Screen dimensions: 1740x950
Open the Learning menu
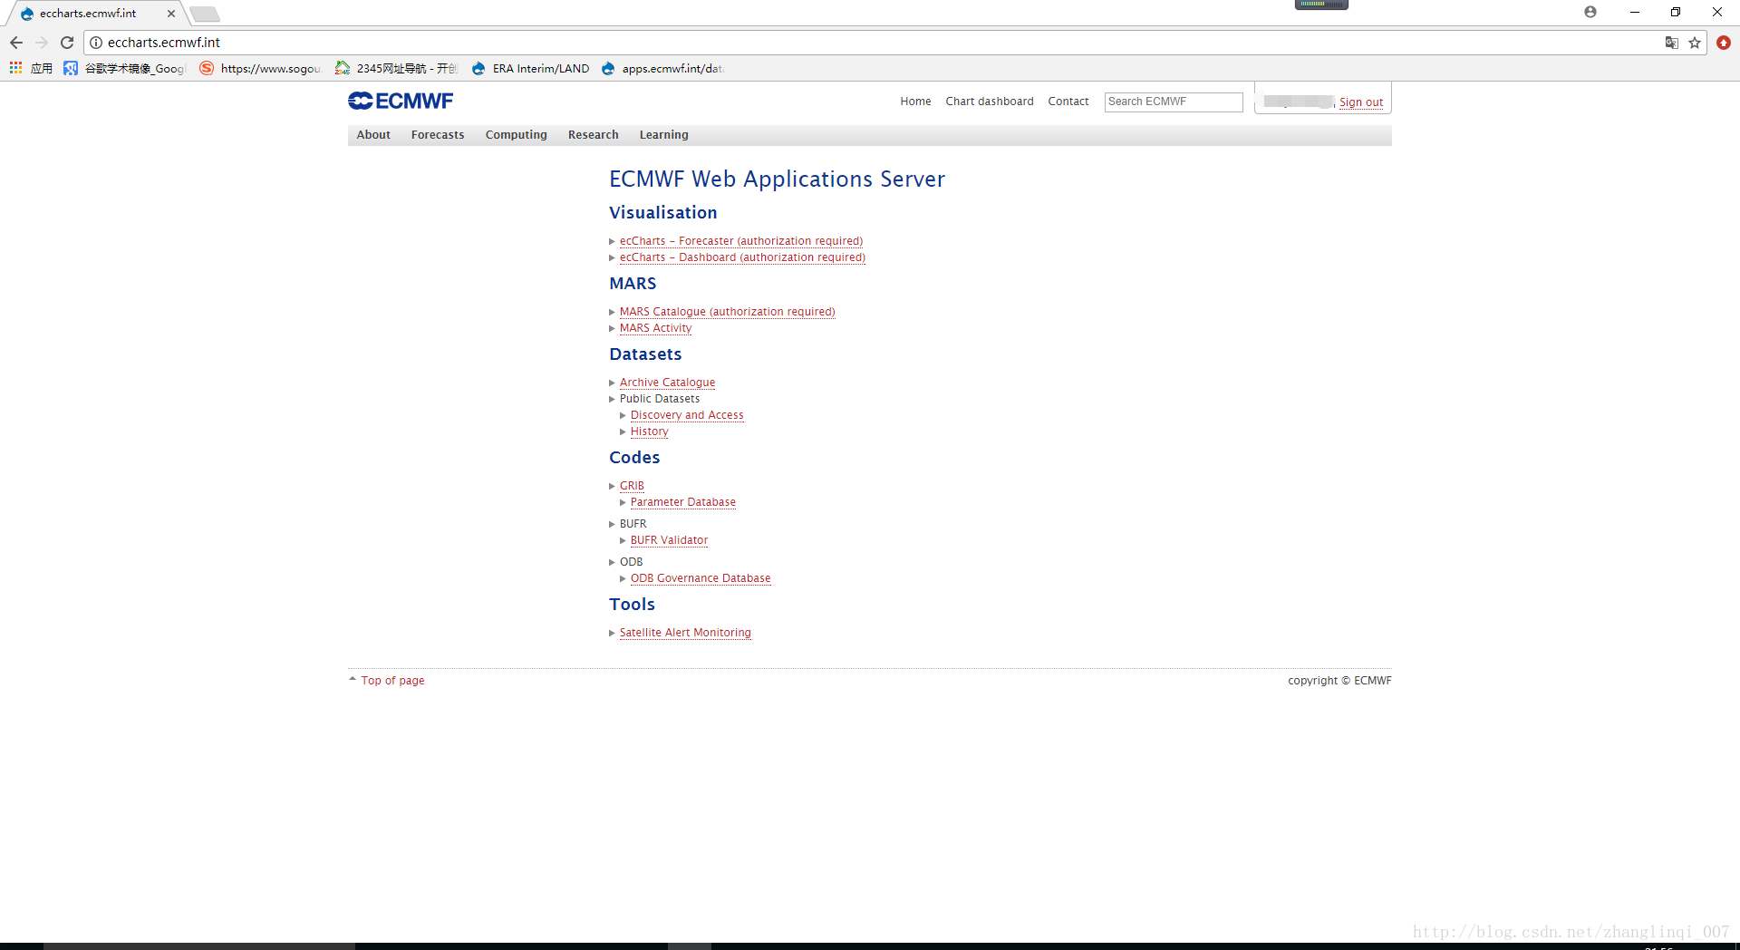click(x=664, y=135)
